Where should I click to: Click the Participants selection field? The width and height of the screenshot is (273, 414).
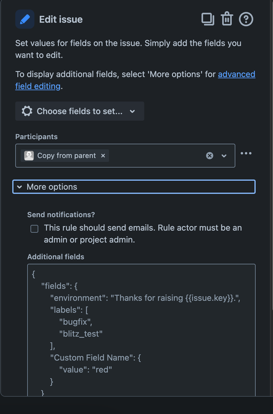[153, 156]
